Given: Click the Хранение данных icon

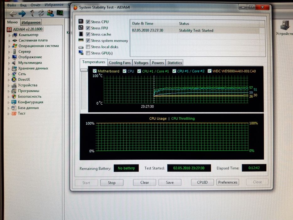Looking at the screenshot, I should [14, 68].
